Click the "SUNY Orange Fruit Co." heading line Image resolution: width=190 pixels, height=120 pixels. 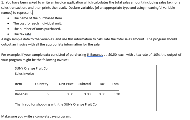pos(32,68)
